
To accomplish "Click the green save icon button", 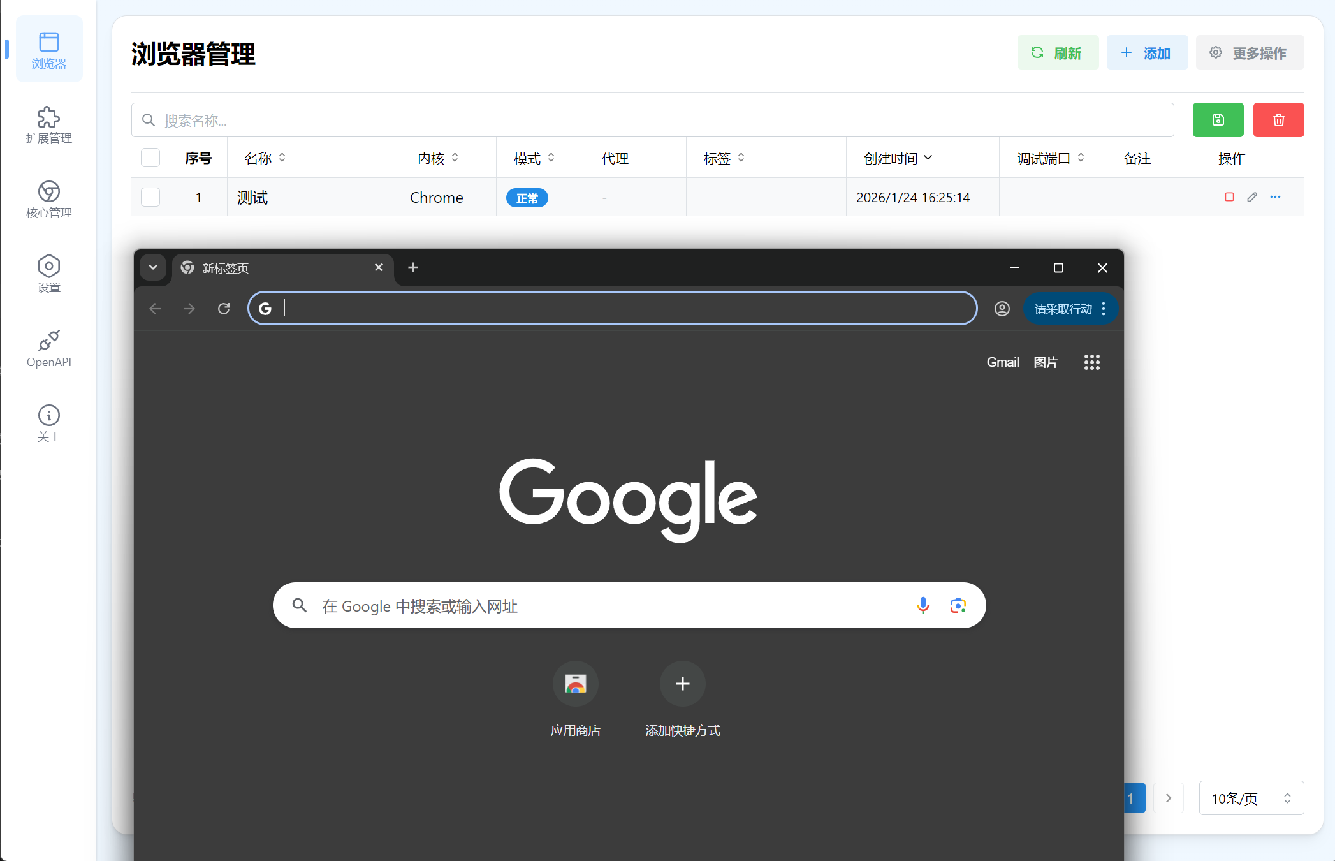I will (x=1218, y=120).
